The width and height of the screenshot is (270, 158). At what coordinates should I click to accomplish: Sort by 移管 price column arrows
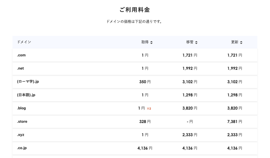(196, 42)
